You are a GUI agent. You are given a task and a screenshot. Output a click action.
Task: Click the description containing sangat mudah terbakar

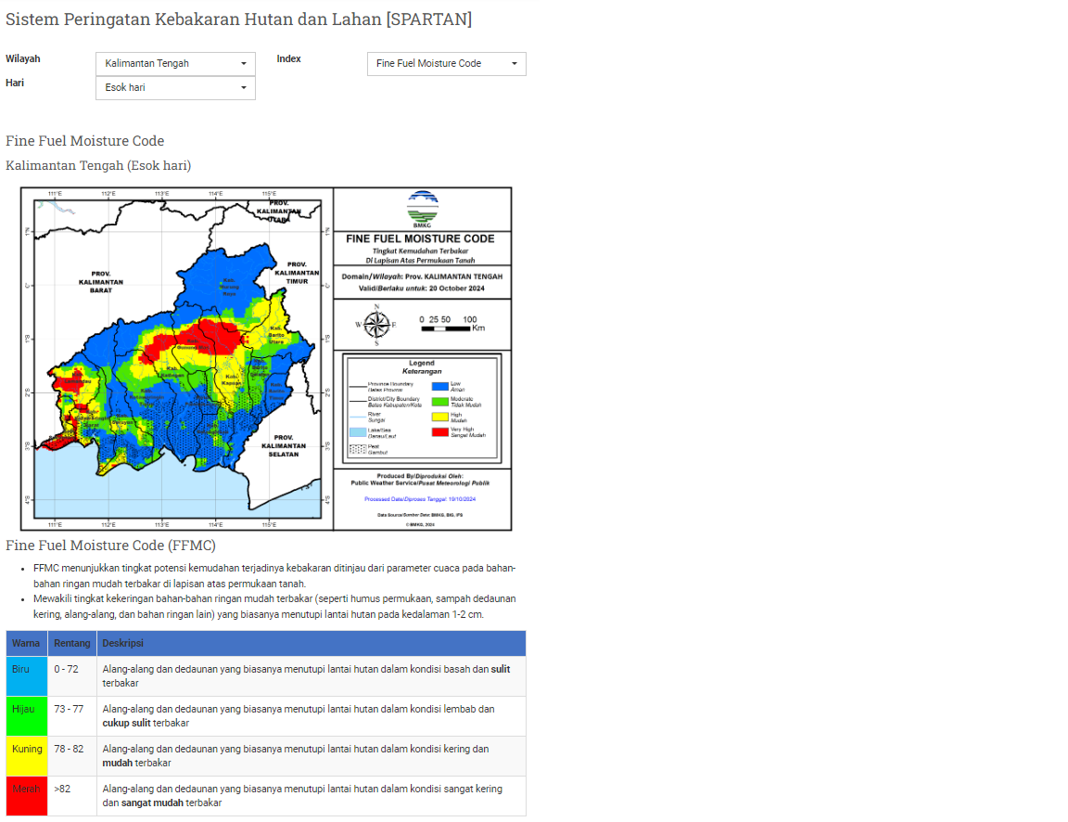(311, 795)
